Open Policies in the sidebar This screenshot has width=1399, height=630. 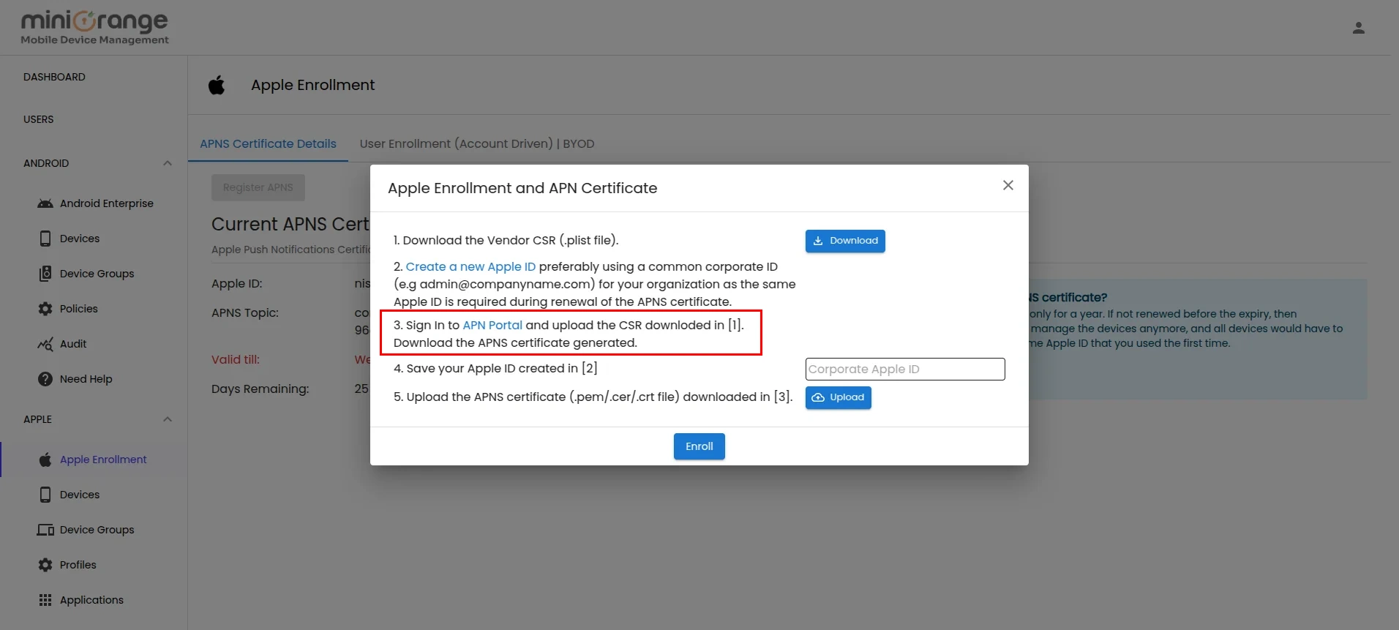(79, 309)
